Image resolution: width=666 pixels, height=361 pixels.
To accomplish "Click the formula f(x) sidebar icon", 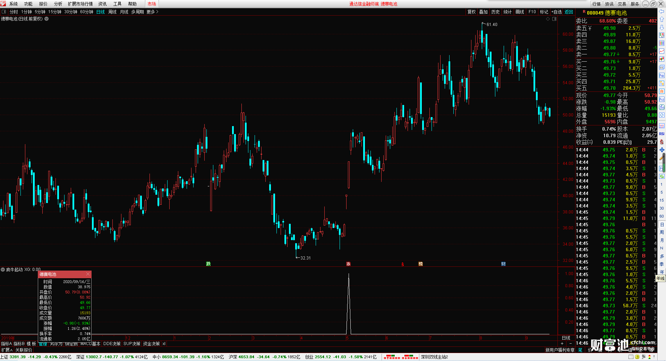I will [662, 107].
